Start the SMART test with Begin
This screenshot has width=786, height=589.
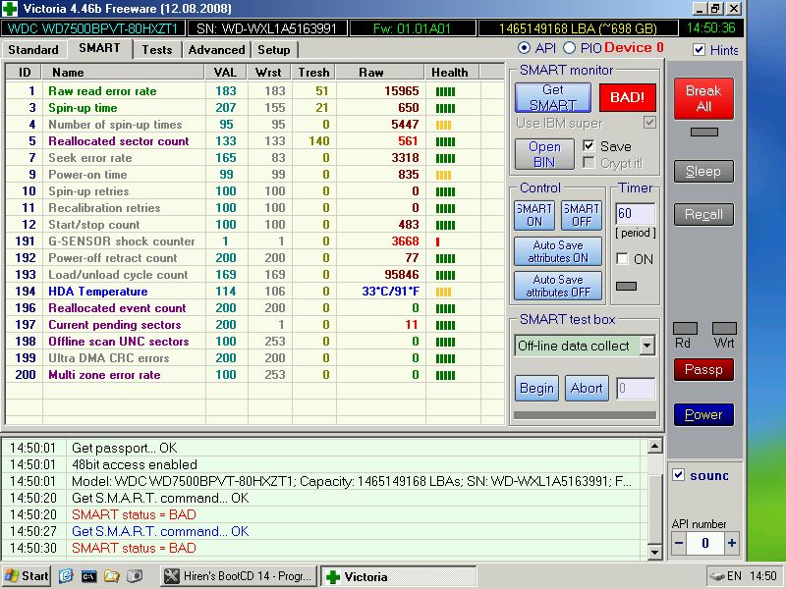tap(536, 389)
